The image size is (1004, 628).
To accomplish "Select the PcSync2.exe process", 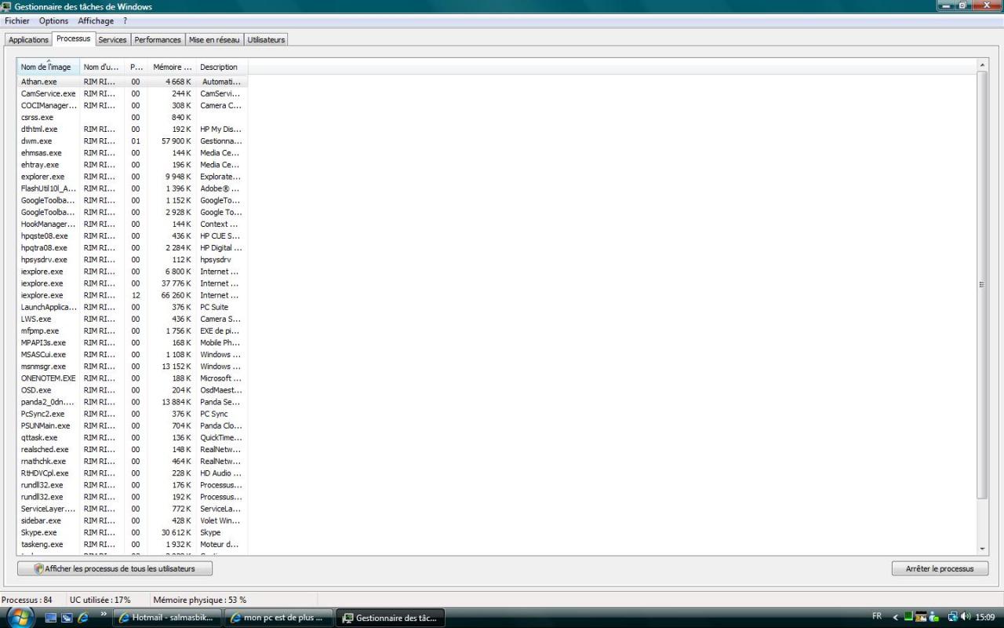I will (x=132, y=414).
